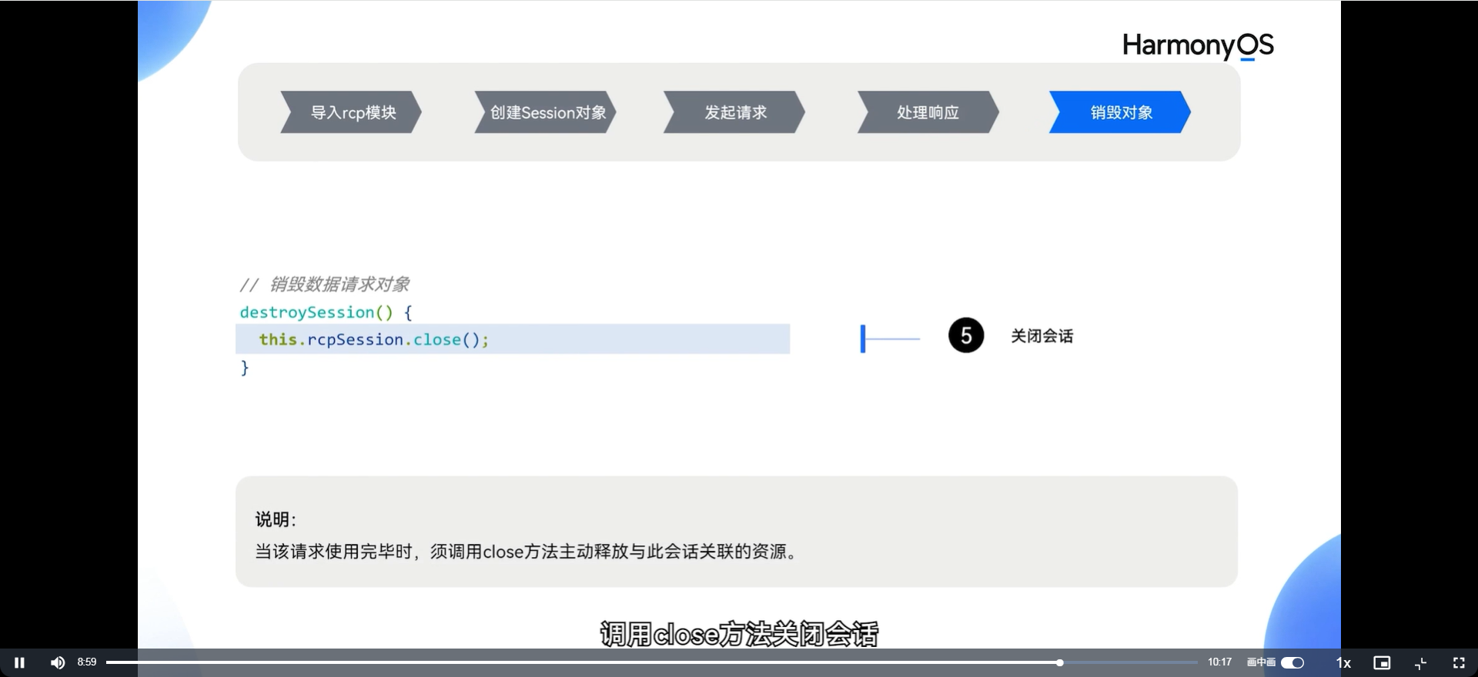Click the subtitle 调用close方法关闭会话
This screenshot has width=1478, height=677.
(x=739, y=634)
